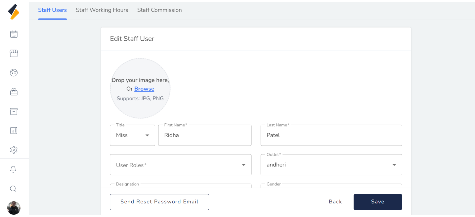The image size is (475, 217).
Task: Open the store outlet icon in sidebar
Action: click(14, 53)
